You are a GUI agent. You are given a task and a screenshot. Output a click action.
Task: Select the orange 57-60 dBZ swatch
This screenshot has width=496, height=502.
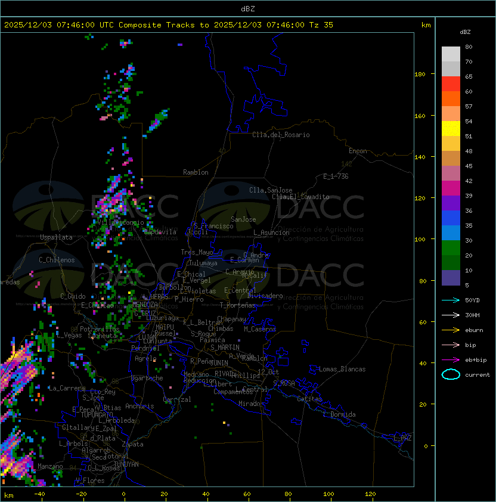point(451,98)
